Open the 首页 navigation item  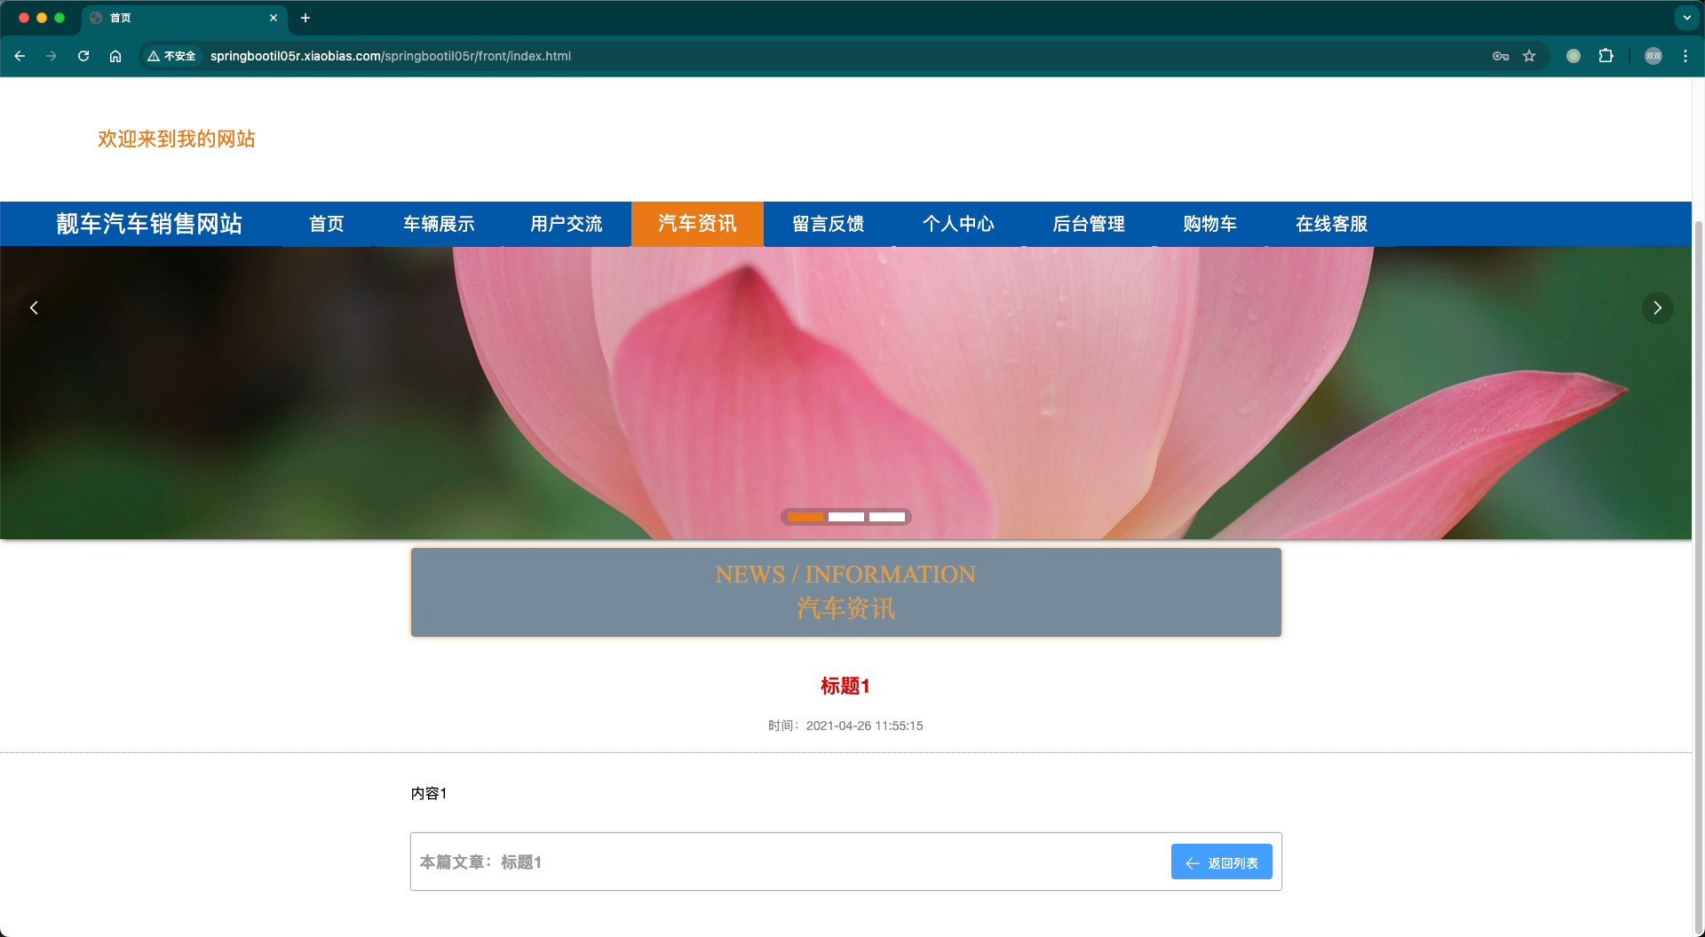(327, 224)
